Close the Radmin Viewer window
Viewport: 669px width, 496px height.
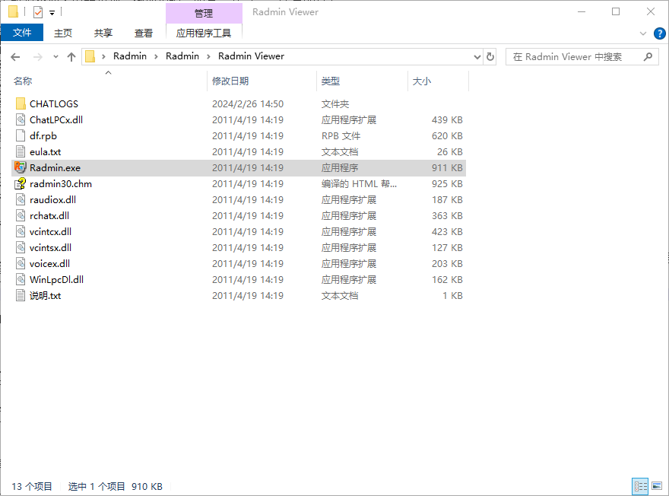650,12
